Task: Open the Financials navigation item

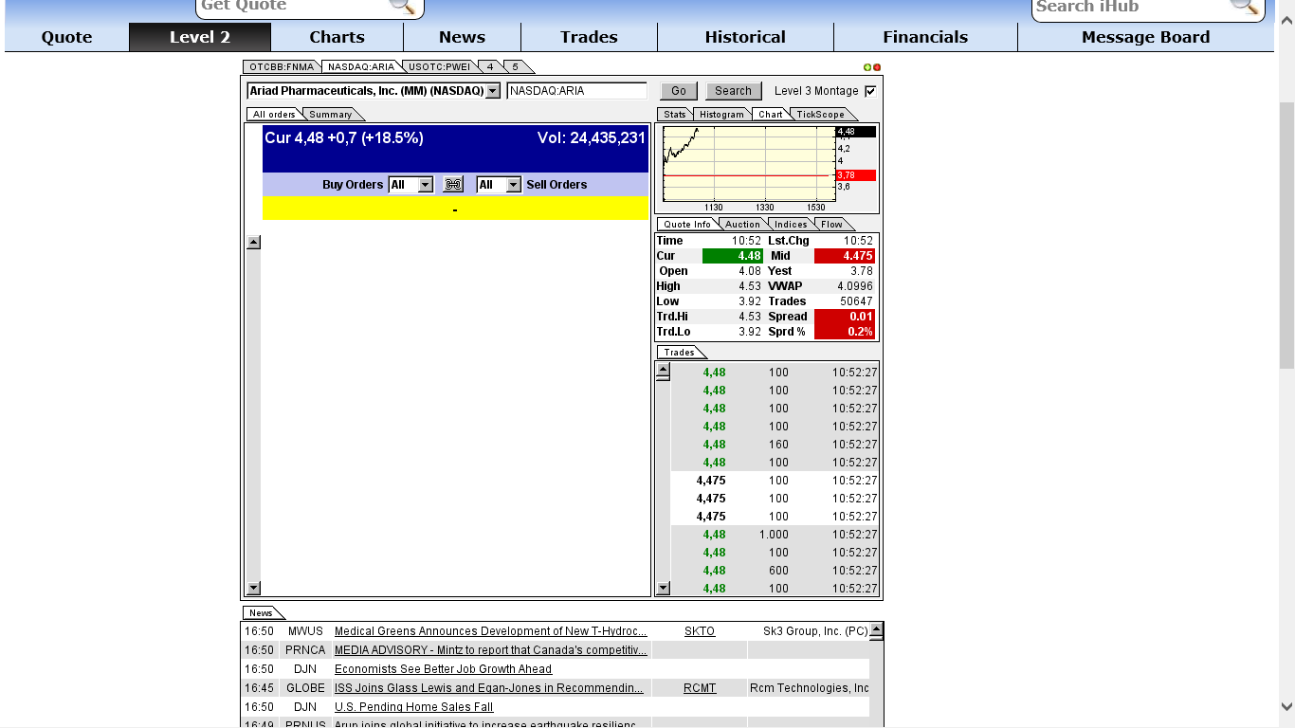Action: (x=925, y=37)
